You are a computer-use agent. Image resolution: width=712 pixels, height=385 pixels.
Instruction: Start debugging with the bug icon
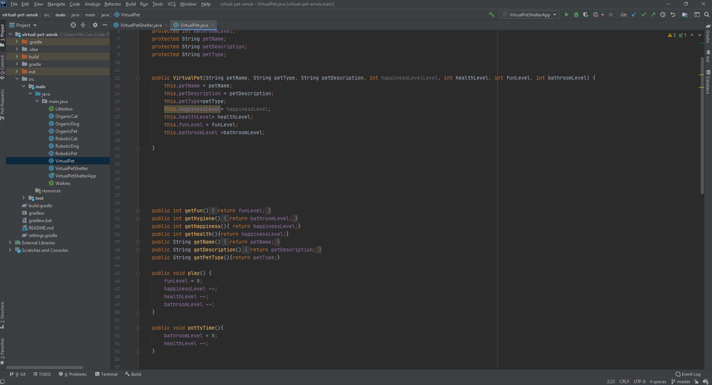(x=576, y=15)
